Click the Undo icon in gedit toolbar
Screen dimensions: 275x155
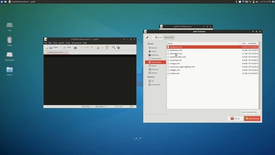tap(85, 47)
